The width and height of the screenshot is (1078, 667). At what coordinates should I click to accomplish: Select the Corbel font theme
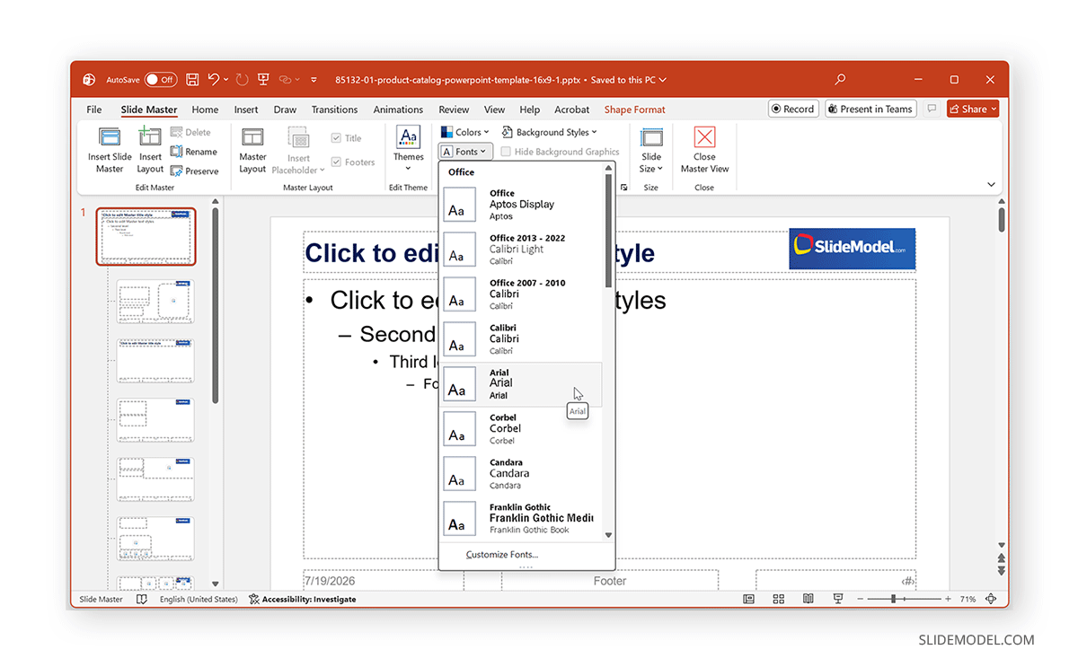pos(521,429)
